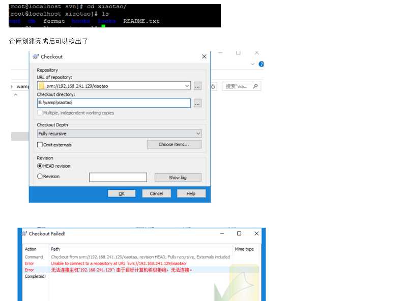Click the search magnifier icon in Explorer

tap(255, 86)
